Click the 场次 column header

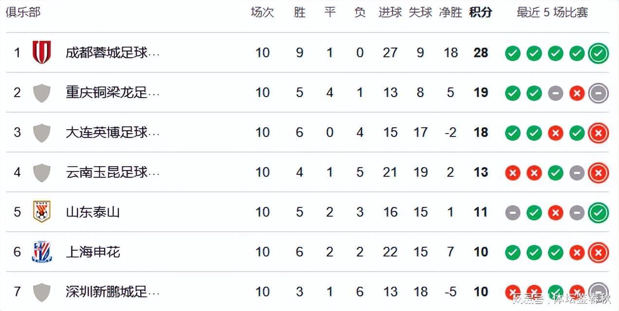(262, 13)
